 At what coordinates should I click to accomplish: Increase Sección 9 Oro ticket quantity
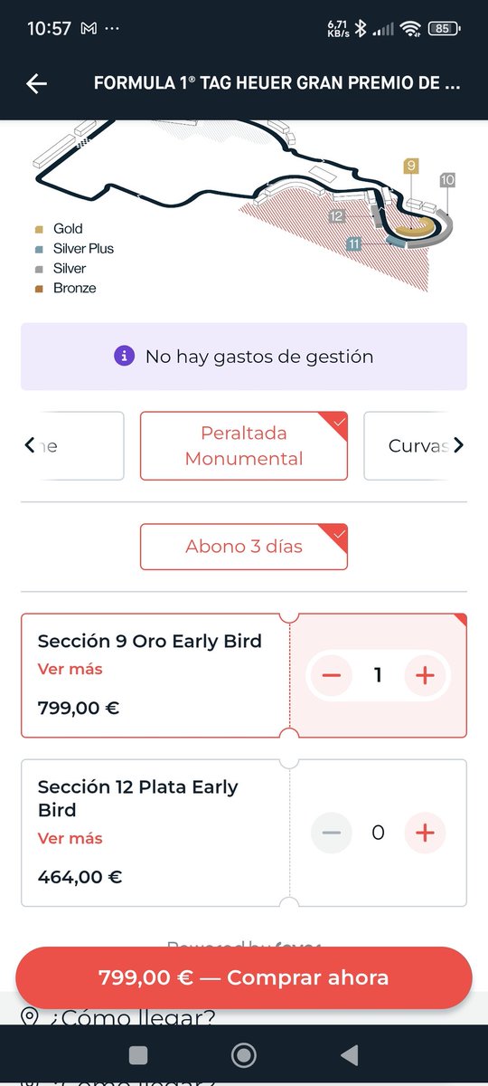(426, 675)
